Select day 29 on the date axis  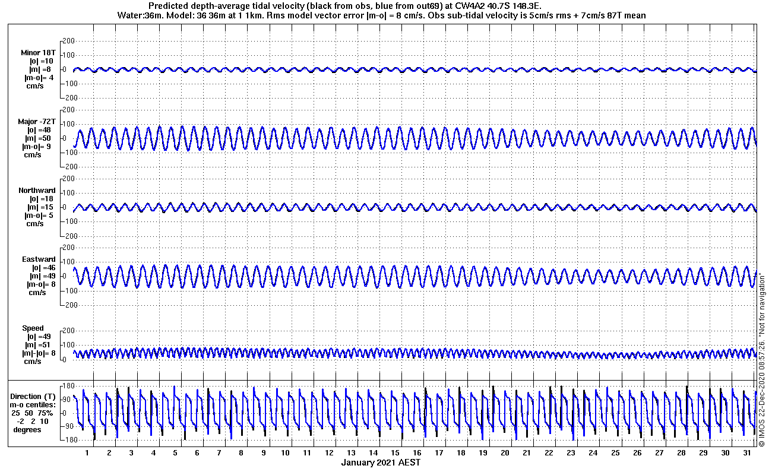pos(703,453)
